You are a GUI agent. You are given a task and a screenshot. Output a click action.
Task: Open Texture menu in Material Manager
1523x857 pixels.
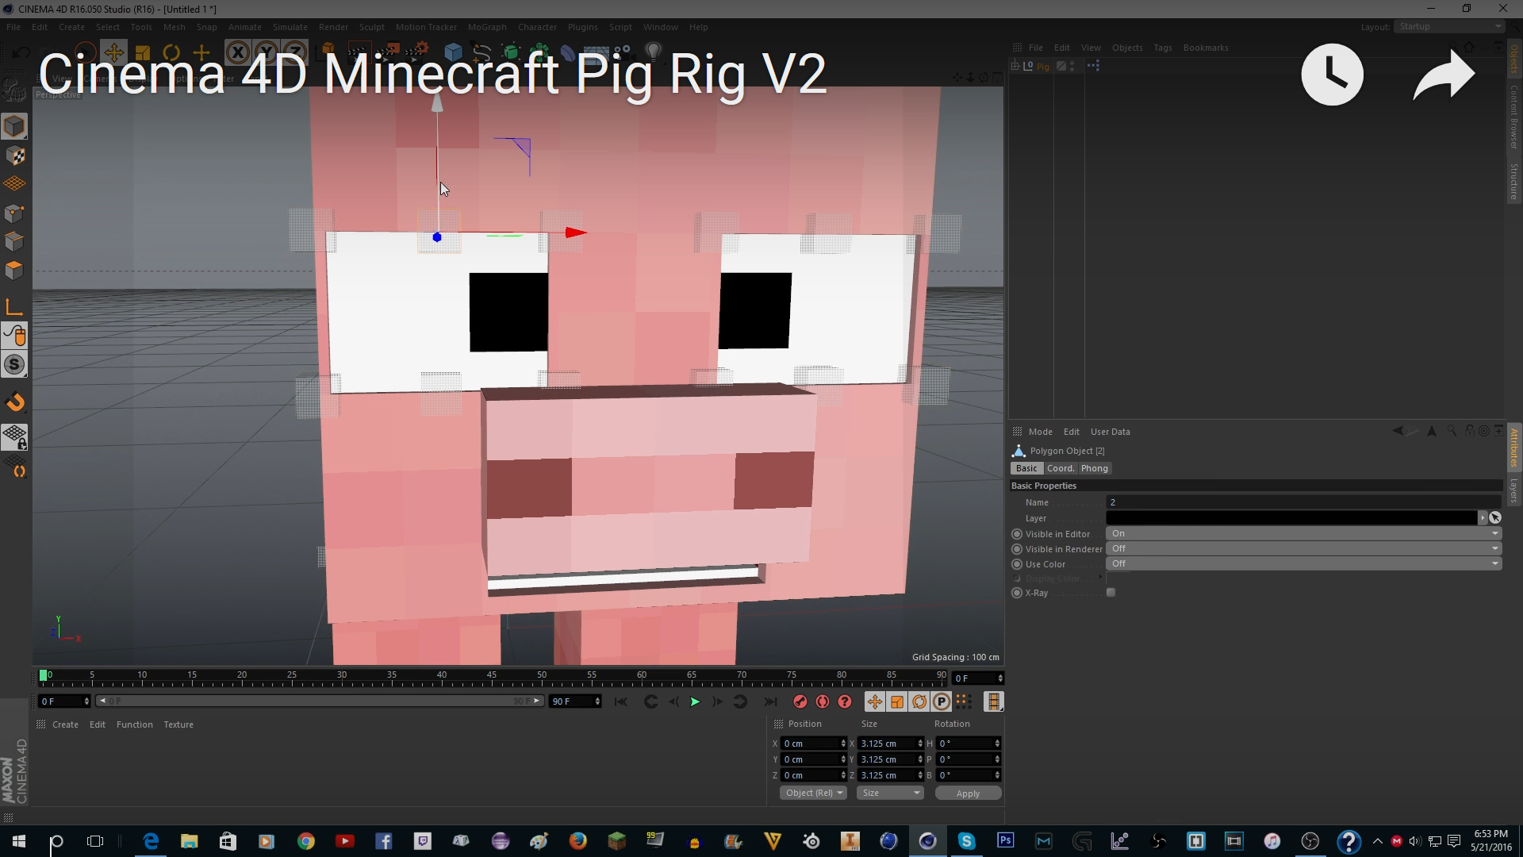coord(178,724)
